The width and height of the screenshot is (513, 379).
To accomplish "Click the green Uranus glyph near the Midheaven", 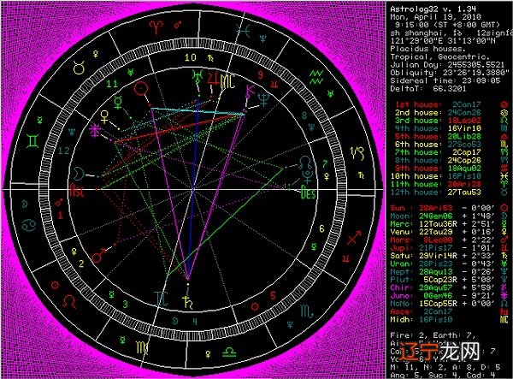I will click(198, 76).
